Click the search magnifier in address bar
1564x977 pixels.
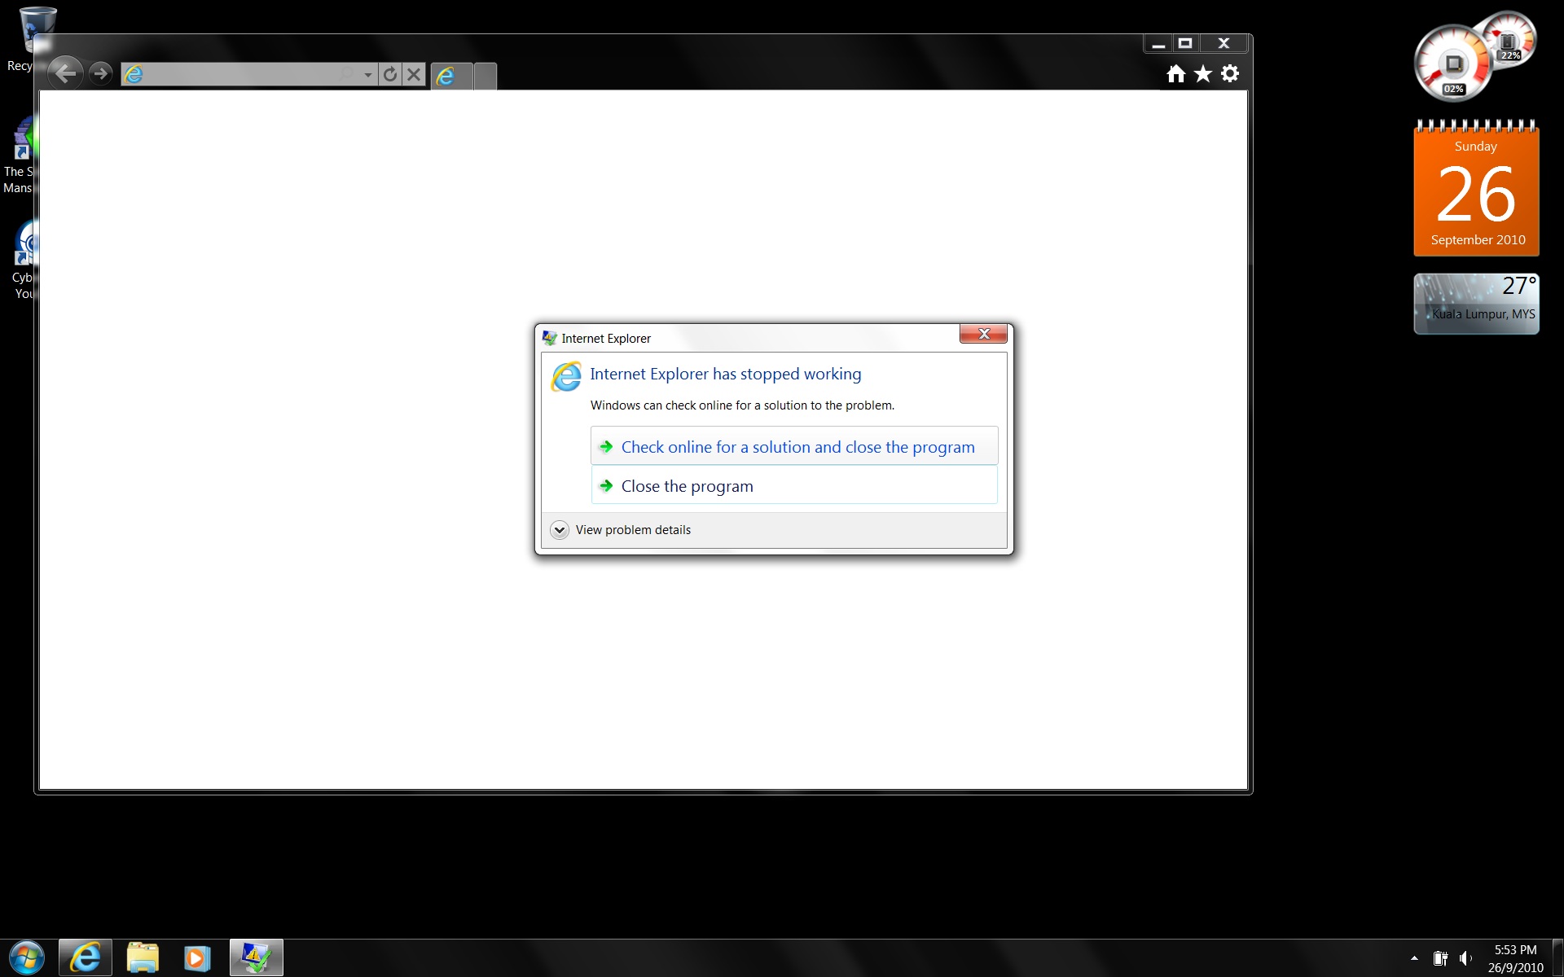(348, 75)
